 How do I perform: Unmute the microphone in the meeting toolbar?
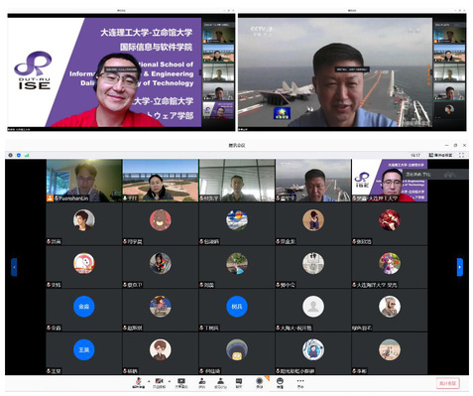[139, 382]
